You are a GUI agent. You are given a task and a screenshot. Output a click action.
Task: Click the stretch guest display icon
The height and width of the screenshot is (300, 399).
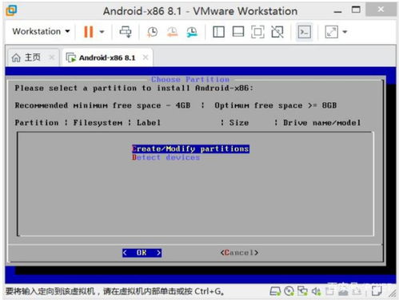tap(331, 32)
